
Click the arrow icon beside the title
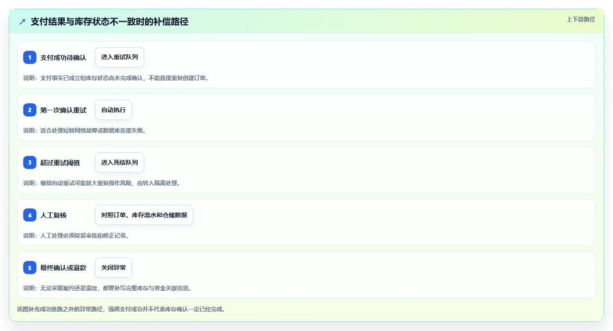tap(22, 22)
